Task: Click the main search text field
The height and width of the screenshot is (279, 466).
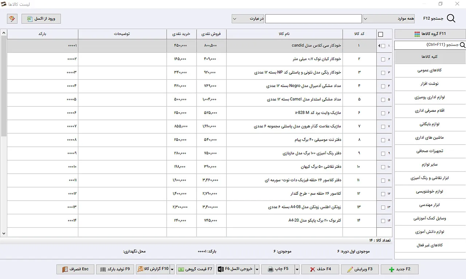Action: point(313,19)
